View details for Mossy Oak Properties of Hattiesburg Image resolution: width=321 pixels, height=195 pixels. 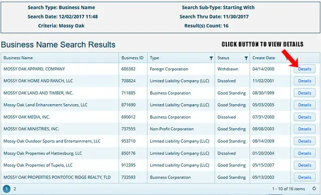(304, 153)
